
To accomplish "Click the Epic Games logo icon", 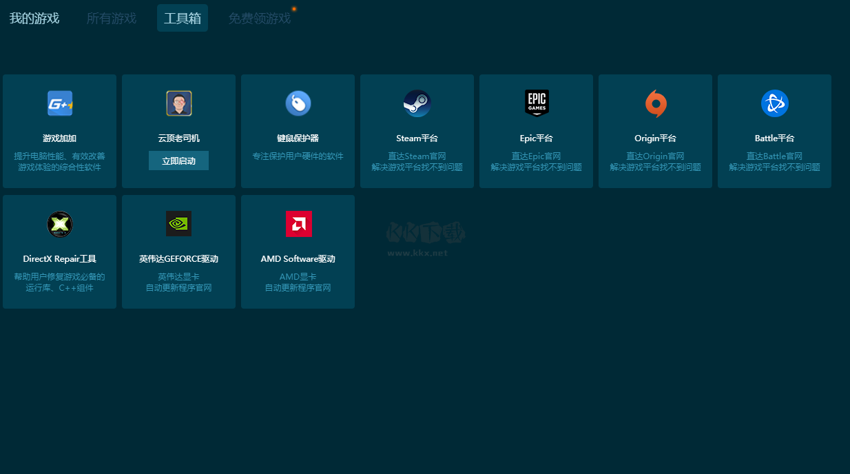I will pyautogui.click(x=537, y=103).
